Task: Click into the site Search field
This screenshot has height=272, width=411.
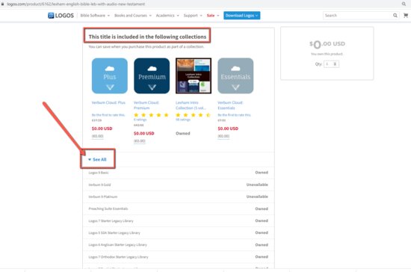Action: tap(358, 16)
